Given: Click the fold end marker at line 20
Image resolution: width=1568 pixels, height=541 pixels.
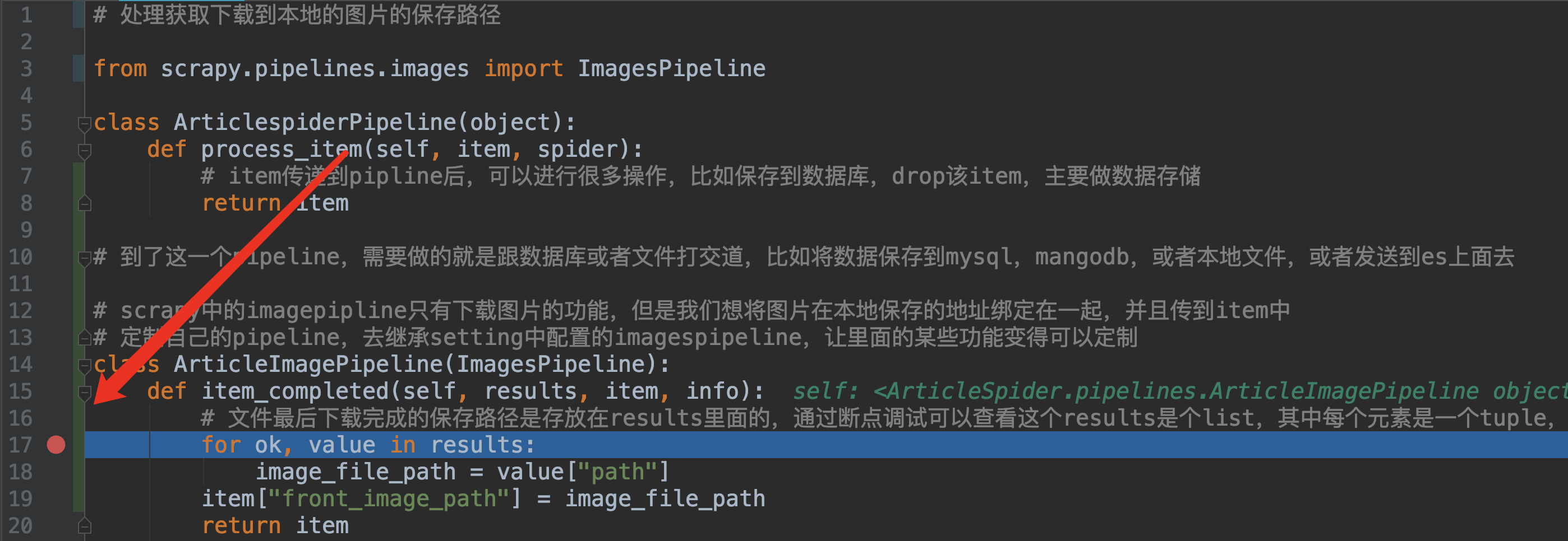Looking at the screenshot, I should (85, 526).
